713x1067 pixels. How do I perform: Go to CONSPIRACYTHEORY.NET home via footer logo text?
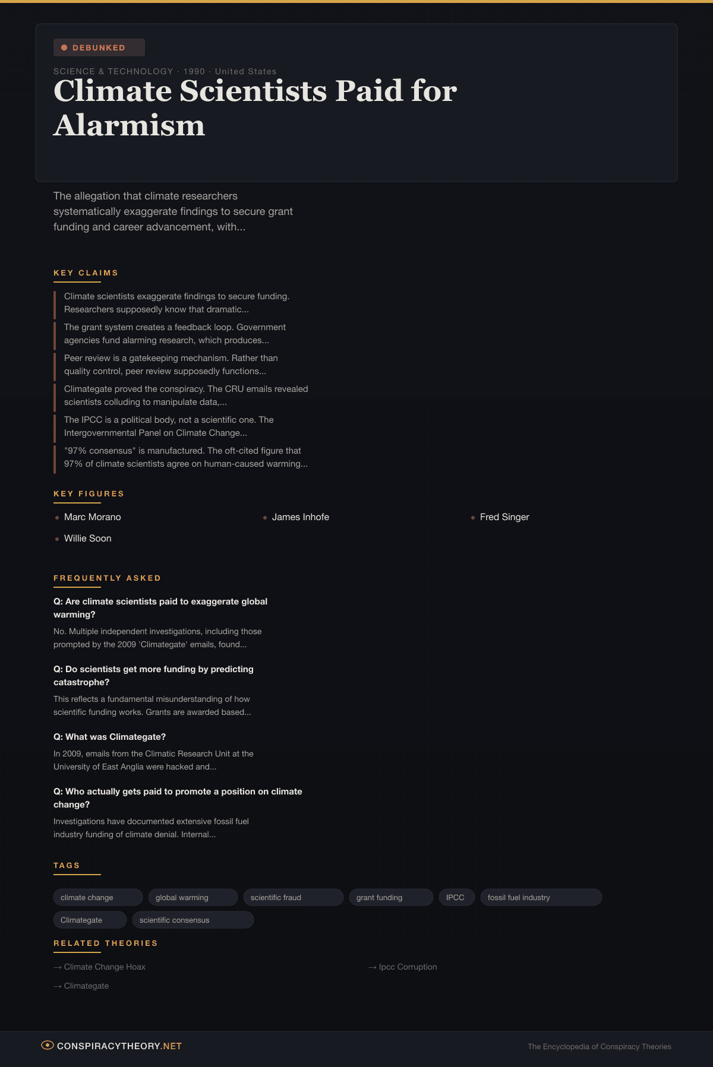[119, 1046]
